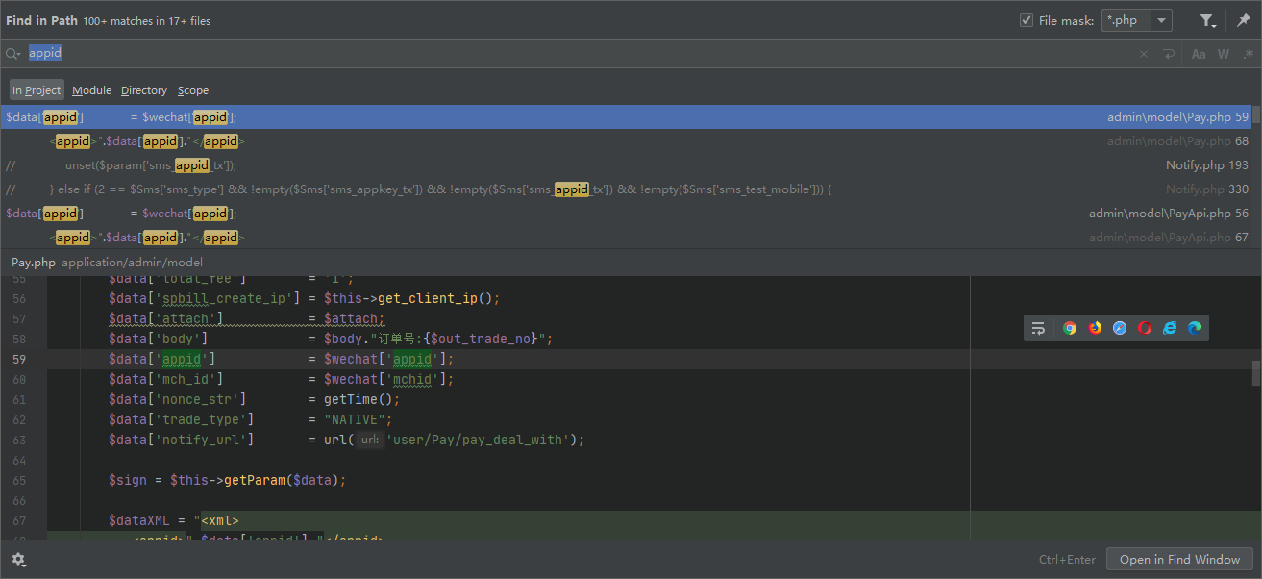Click the appid search text field
Viewport: 1262px width, 579px height.
tap(577, 54)
